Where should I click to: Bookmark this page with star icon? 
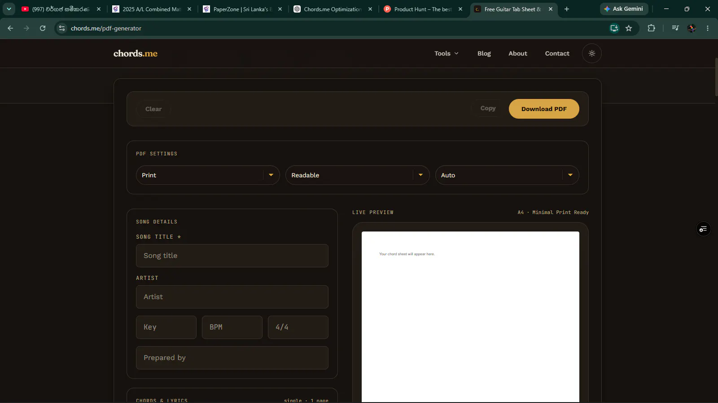tap(629, 28)
